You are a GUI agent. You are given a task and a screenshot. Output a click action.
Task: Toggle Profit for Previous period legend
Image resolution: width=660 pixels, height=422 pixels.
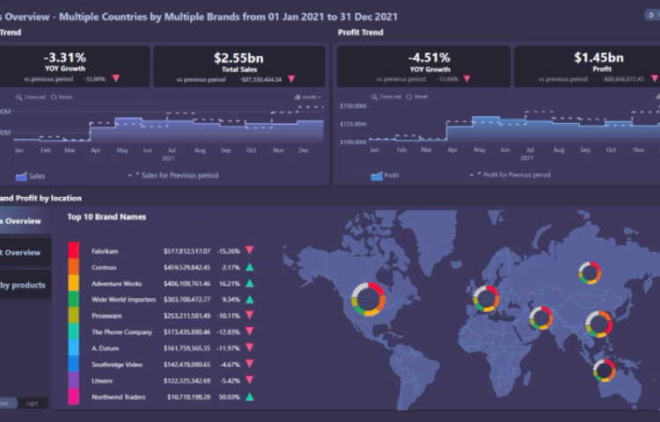tap(511, 175)
